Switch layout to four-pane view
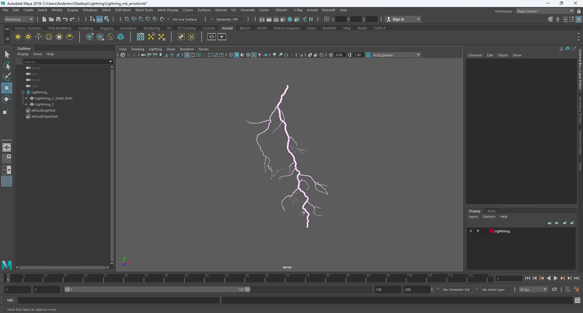Viewport: 583px width, 313px height. pos(7,159)
